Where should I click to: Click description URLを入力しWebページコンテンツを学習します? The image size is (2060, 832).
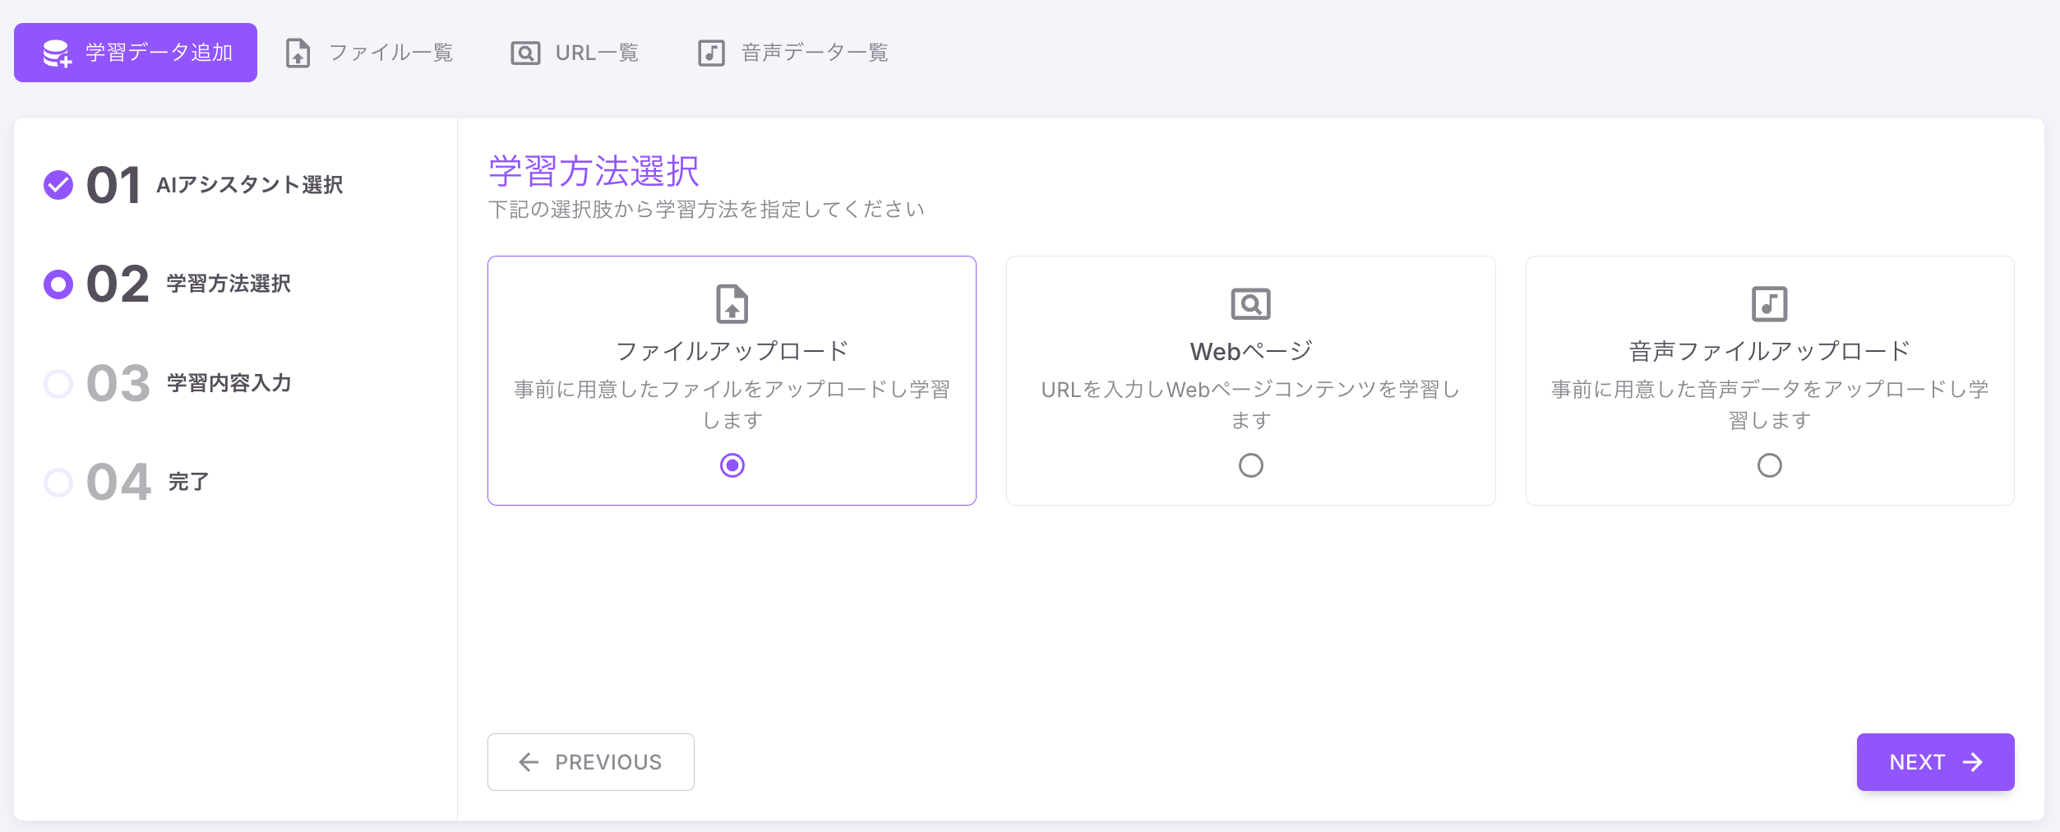tap(1251, 404)
